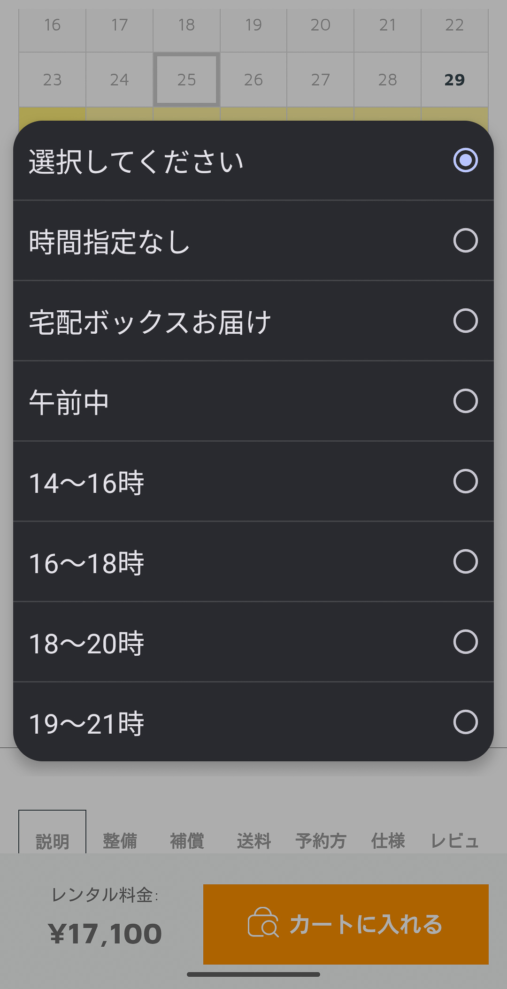
Task: View the 送料 tab
Action: pos(253,841)
